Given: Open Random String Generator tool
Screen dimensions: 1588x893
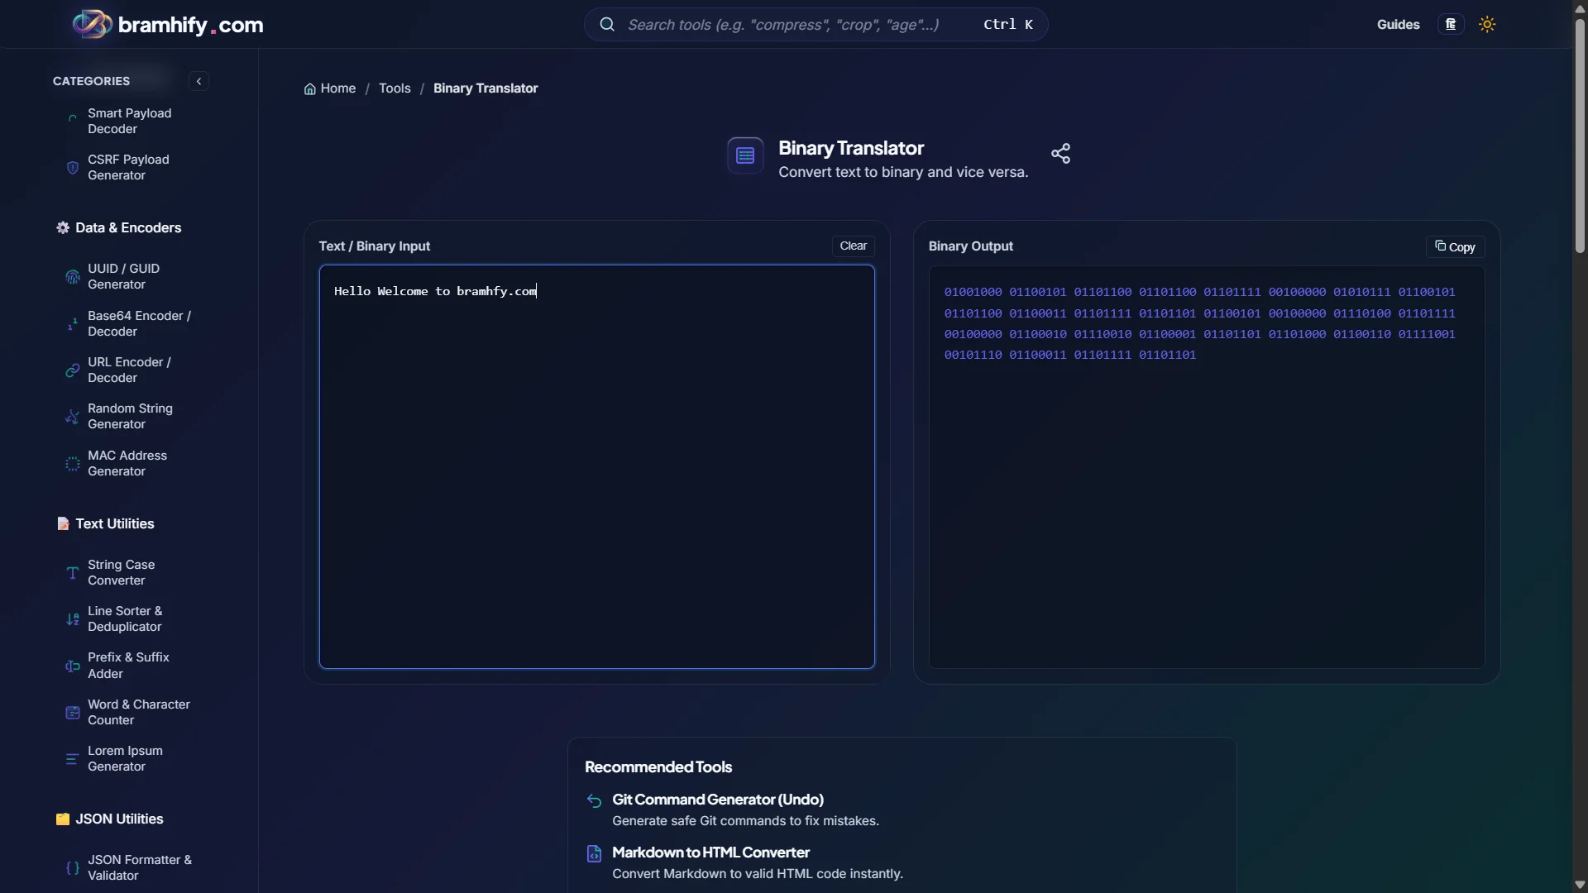Looking at the screenshot, I should pyautogui.click(x=130, y=417).
